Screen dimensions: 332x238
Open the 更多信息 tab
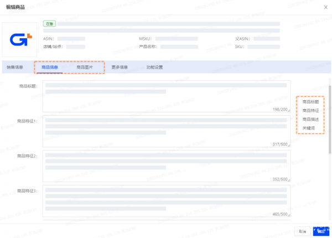pyautogui.click(x=120, y=67)
